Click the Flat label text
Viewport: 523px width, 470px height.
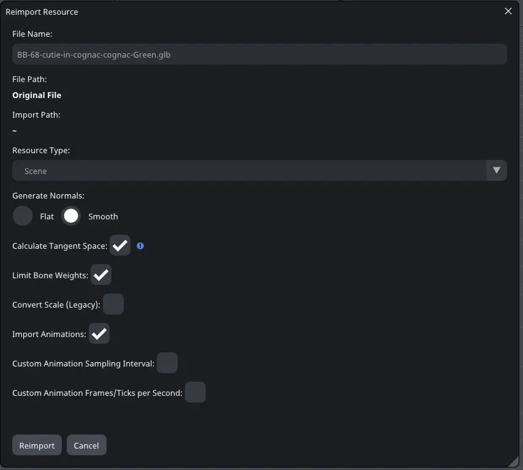(47, 217)
